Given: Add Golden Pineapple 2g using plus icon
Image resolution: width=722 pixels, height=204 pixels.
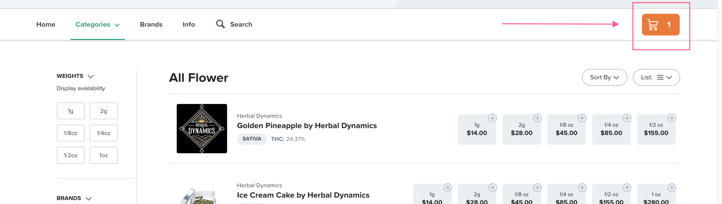Looking at the screenshot, I should (x=537, y=118).
